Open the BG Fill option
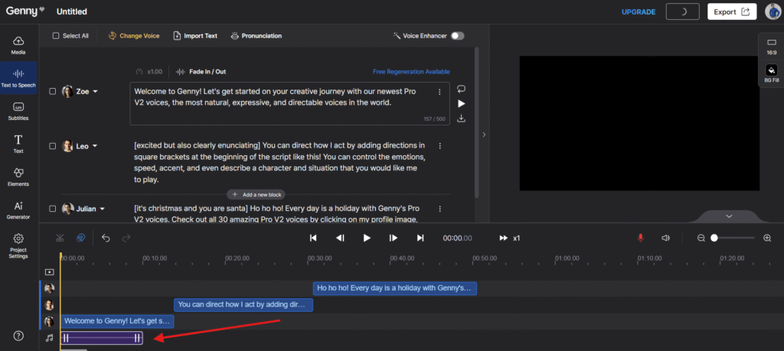The height and width of the screenshot is (351, 784). coord(772,74)
